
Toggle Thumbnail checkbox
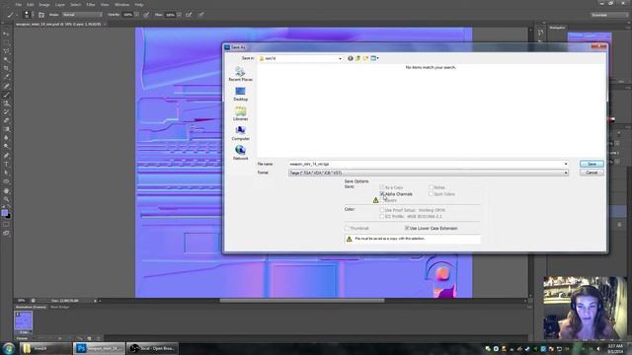[347, 228]
